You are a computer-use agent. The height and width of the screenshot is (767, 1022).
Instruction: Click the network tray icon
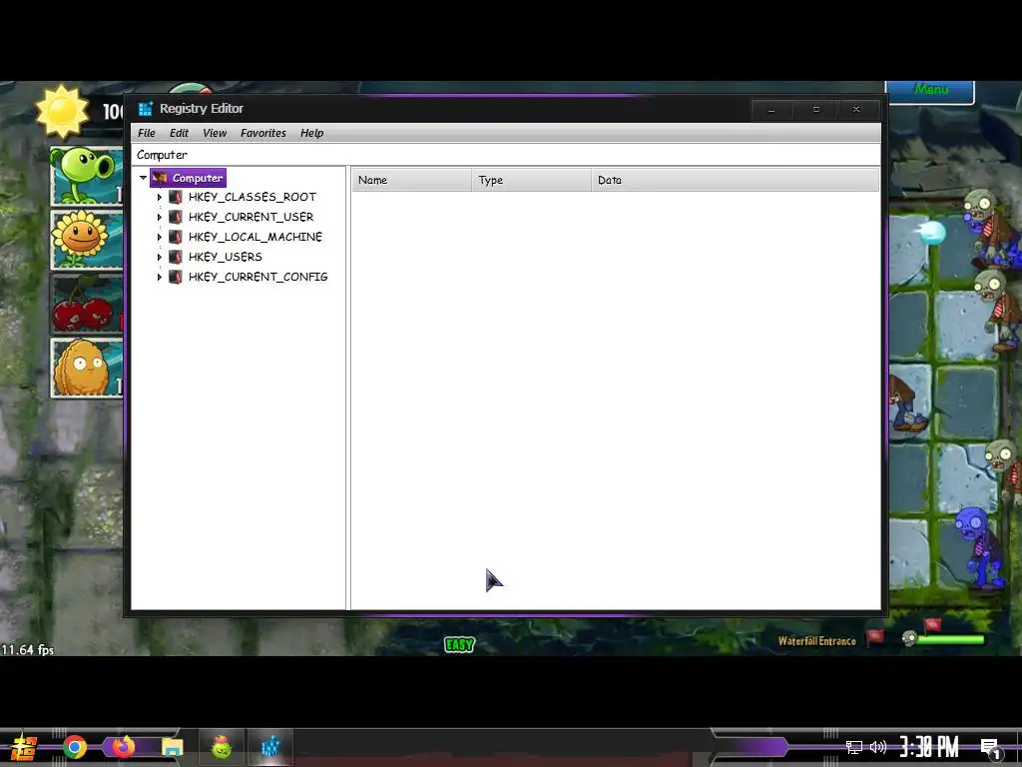(x=854, y=747)
